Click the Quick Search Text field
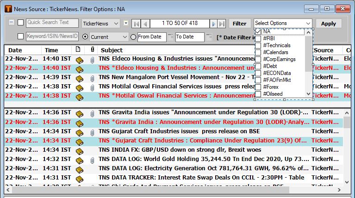The image size is (355, 198). pyautogui.click(x=52, y=23)
